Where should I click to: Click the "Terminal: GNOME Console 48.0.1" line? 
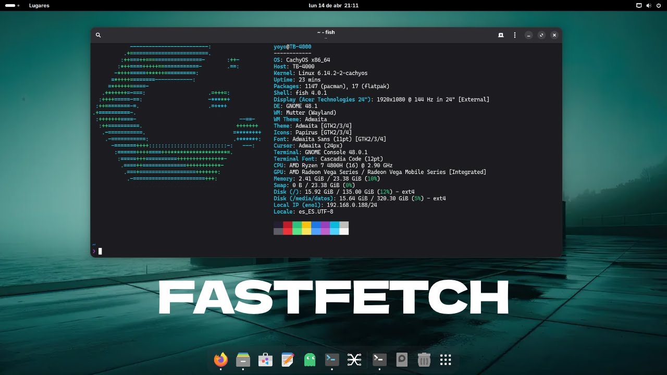[x=320, y=152]
